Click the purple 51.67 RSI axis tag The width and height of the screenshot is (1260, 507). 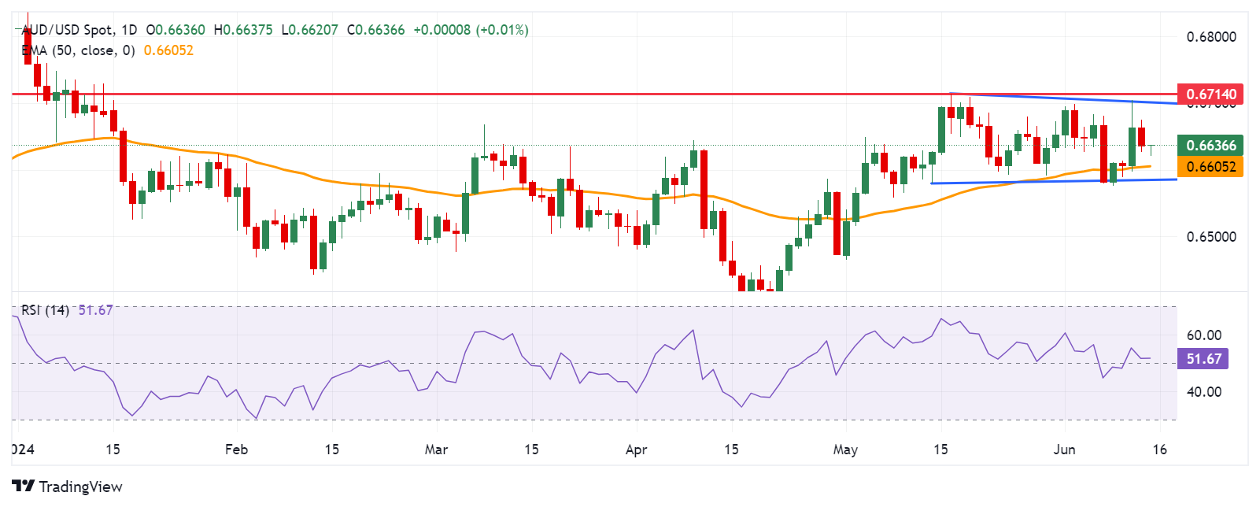tap(1203, 359)
